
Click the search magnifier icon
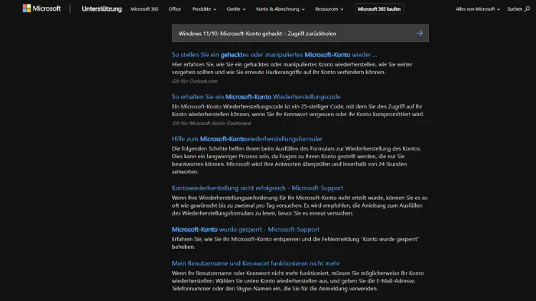(x=527, y=9)
